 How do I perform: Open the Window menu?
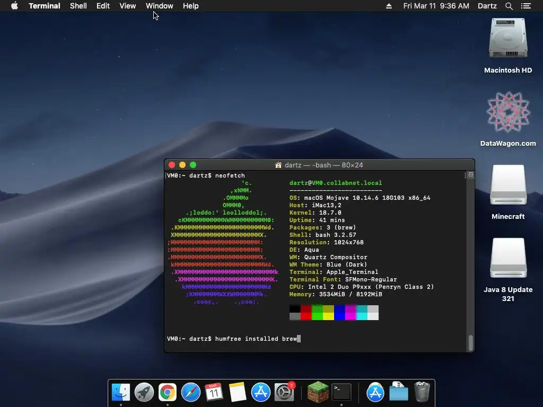[x=159, y=6]
